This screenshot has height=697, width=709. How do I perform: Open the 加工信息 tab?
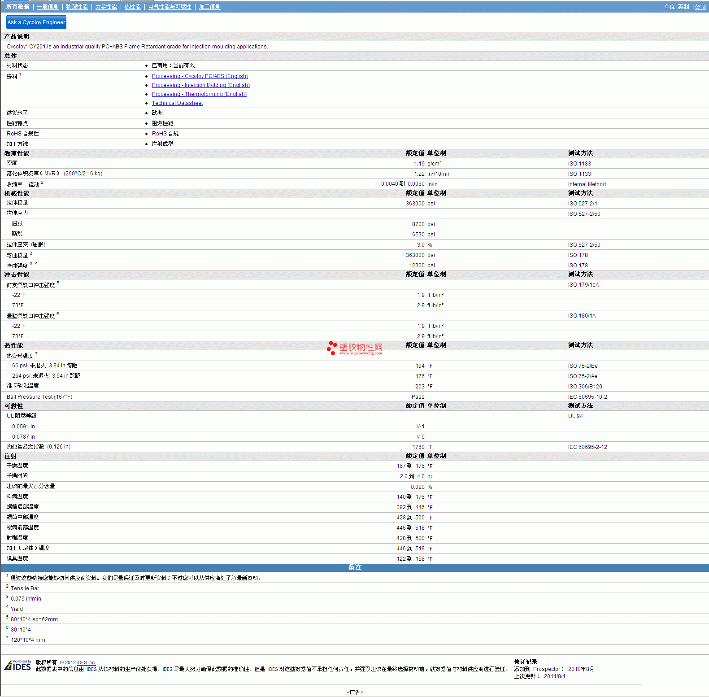[209, 7]
